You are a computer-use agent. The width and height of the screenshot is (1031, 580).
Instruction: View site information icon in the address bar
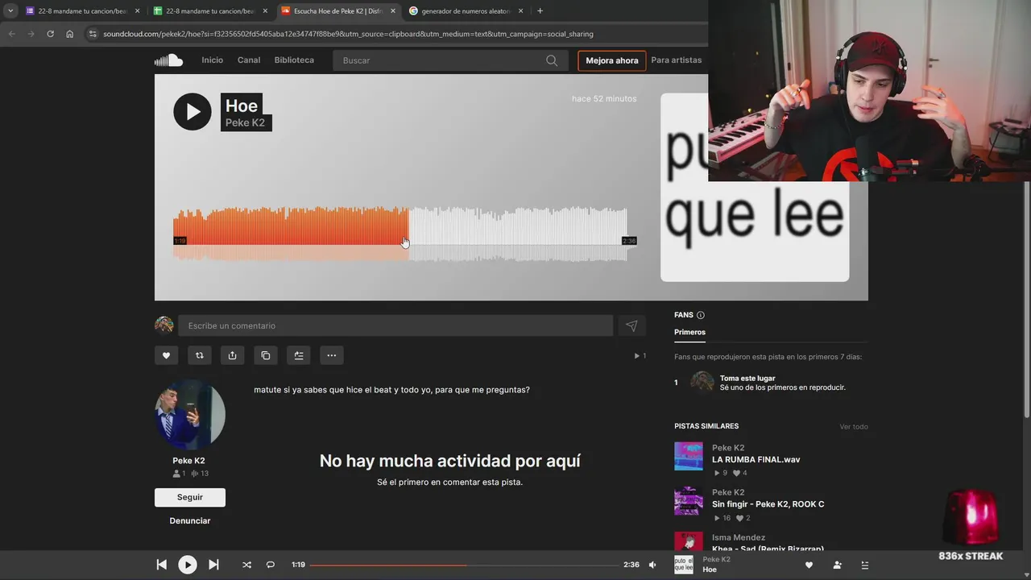[x=93, y=34]
